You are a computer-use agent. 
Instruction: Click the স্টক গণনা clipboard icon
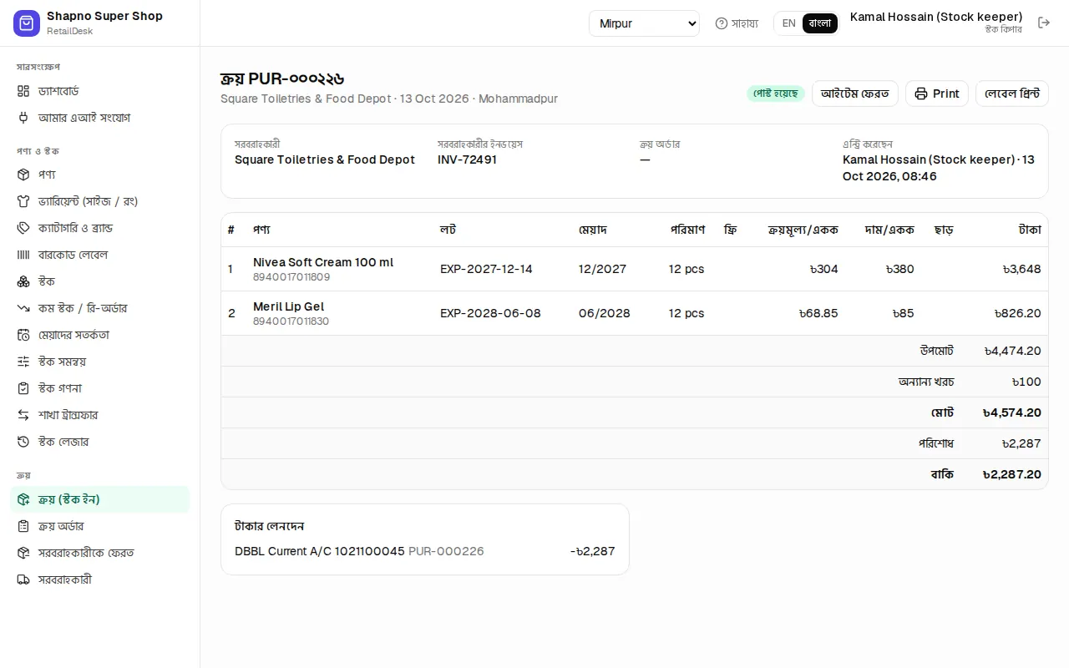[x=23, y=388]
